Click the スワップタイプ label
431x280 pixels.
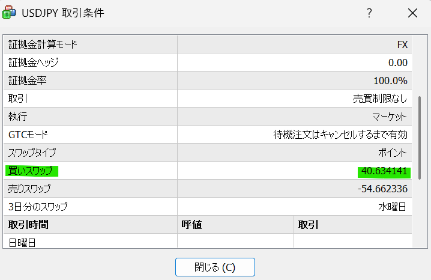tap(32, 153)
